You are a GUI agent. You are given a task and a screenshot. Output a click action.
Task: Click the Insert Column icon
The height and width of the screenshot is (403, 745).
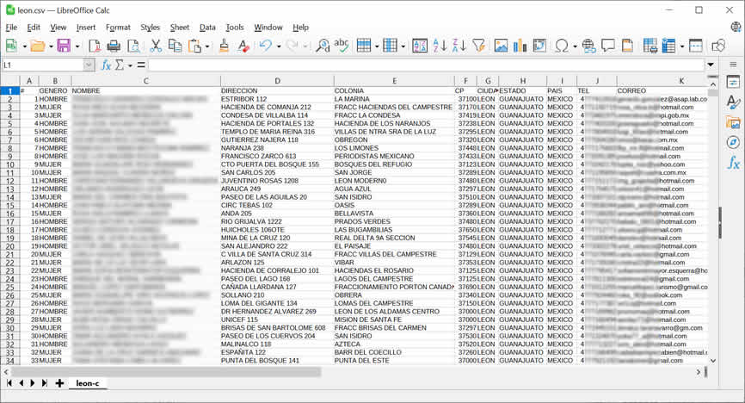coord(390,46)
